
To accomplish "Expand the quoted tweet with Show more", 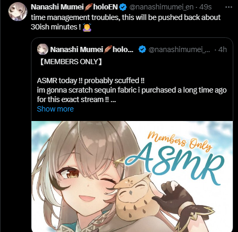I will click(55, 109).
